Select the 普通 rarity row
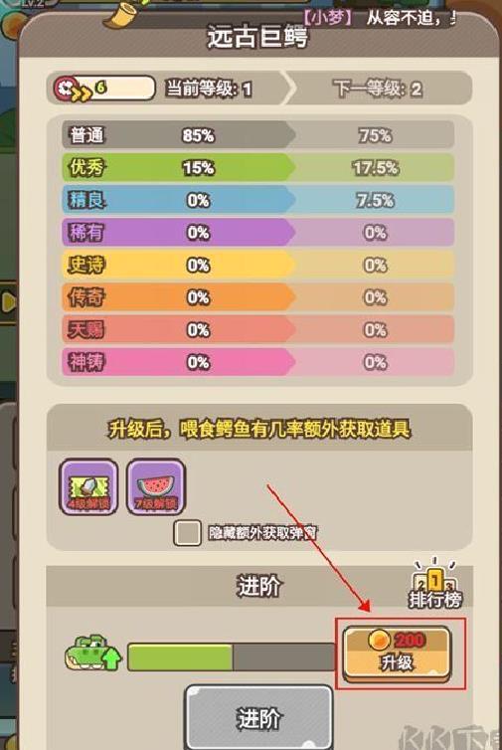The width and height of the screenshot is (502, 750). coord(258,135)
